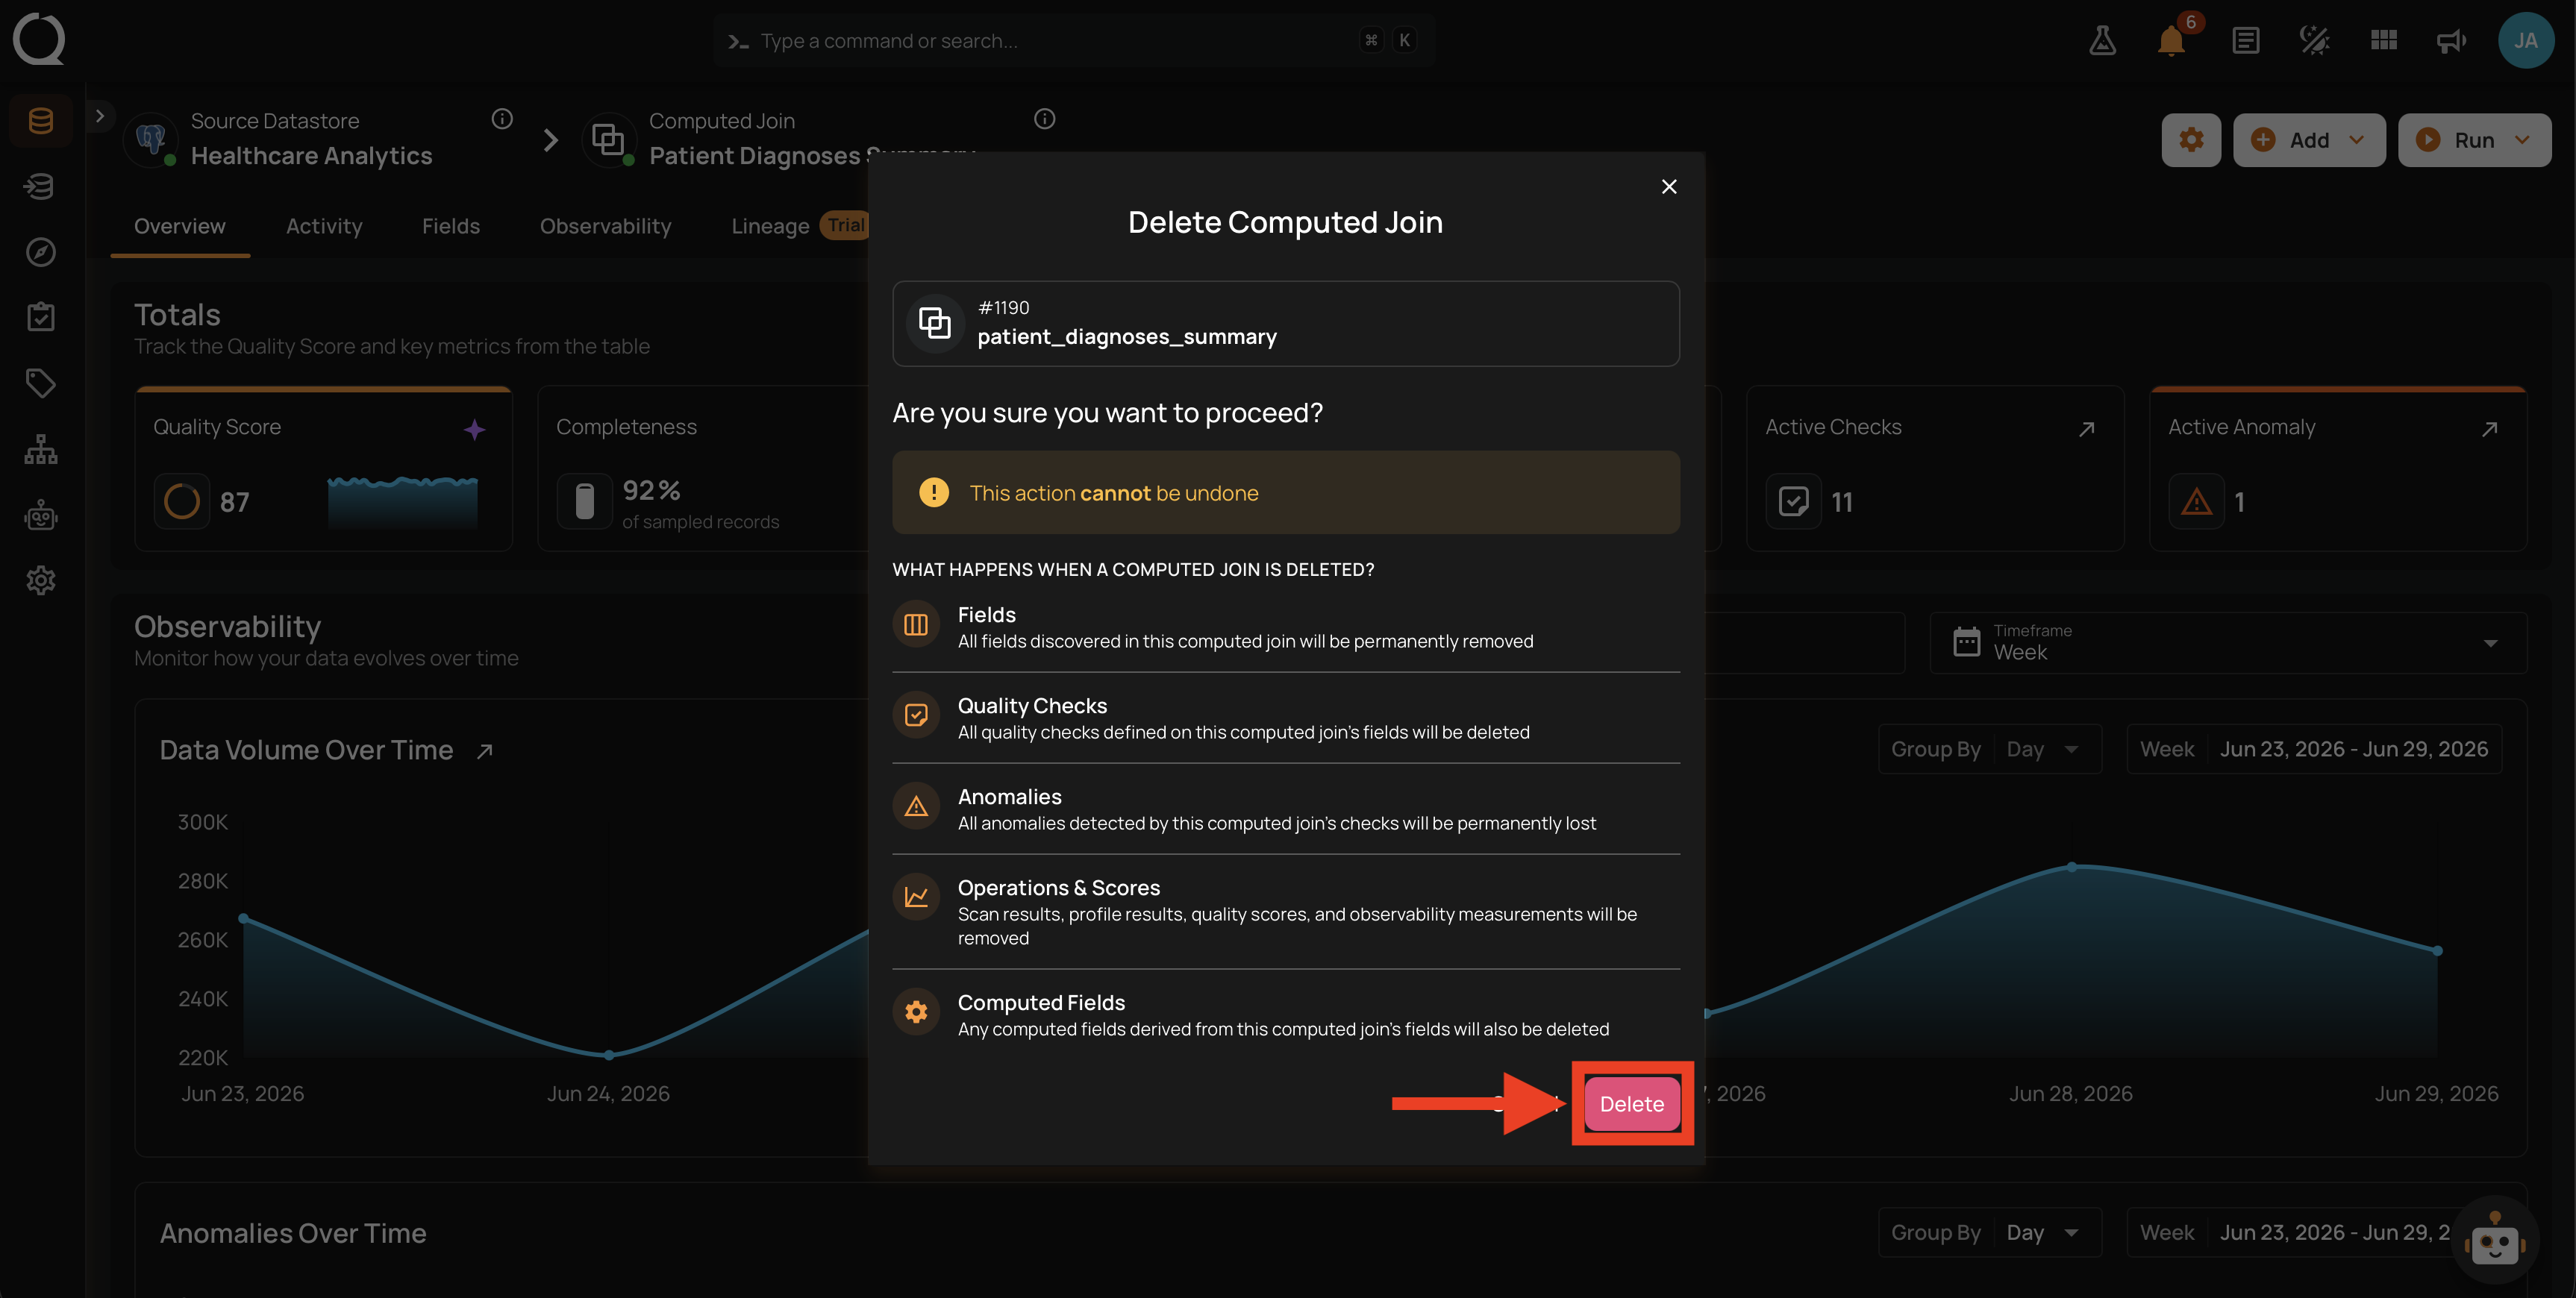
Task: Open the hierarchy tree sidebar icon
Action: [41, 449]
